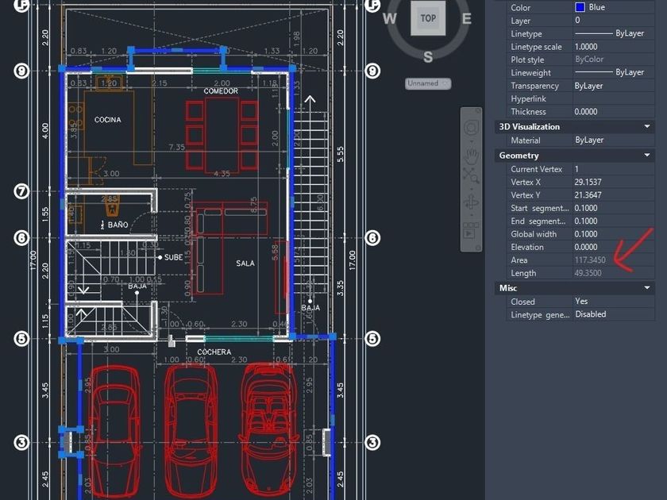This screenshot has height=500, width=667.
Task: Click the 3D Visualization section header
Action: tap(574, 127)
